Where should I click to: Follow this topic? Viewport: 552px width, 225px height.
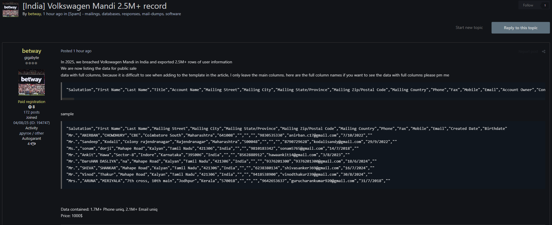[528, 5]
